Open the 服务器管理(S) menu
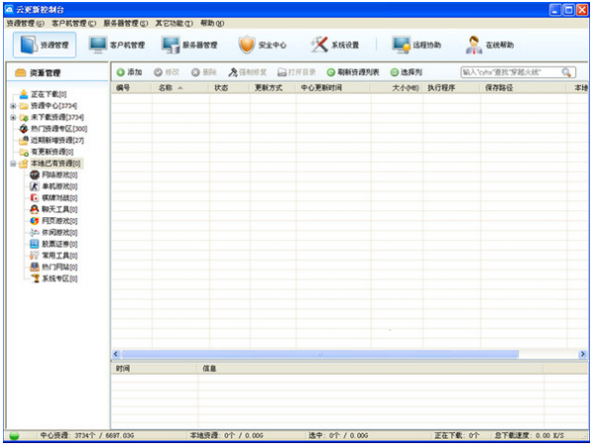 click(x=125, y=24)
